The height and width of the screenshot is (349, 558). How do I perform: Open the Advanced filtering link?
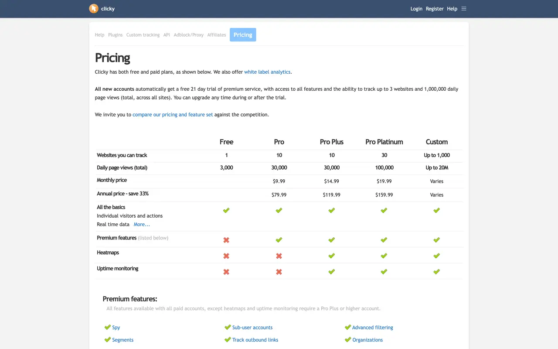point(373,327)
